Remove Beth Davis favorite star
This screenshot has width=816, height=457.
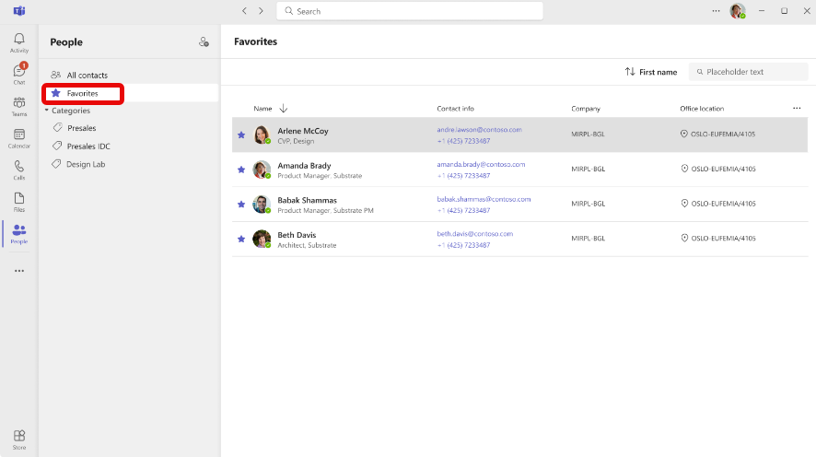241,240
